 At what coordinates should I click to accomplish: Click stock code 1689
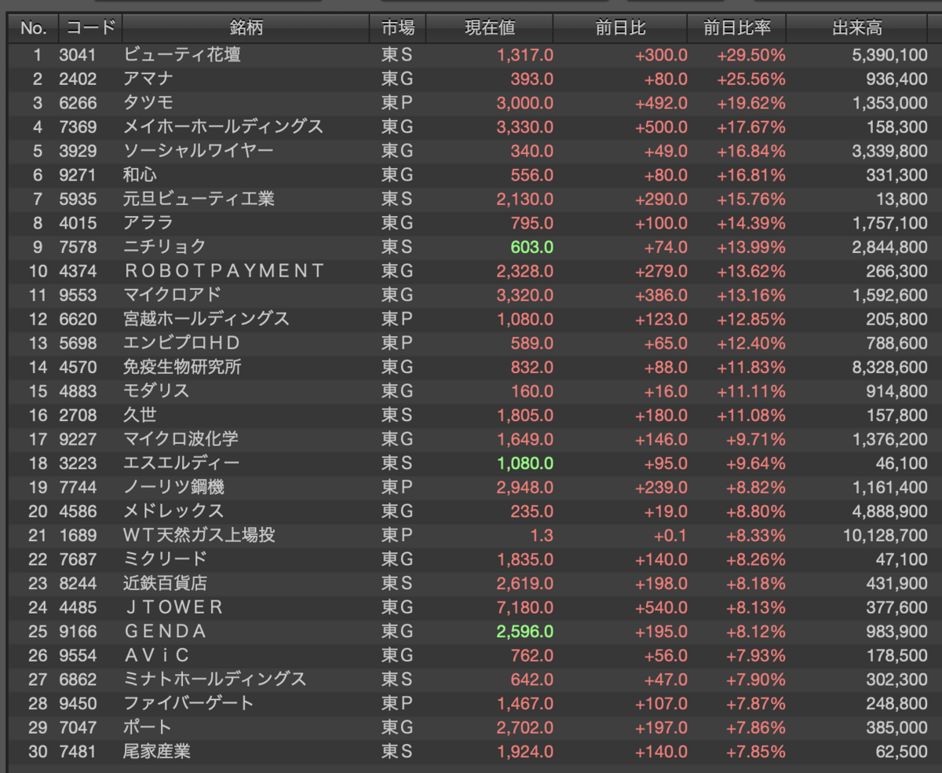77,535
